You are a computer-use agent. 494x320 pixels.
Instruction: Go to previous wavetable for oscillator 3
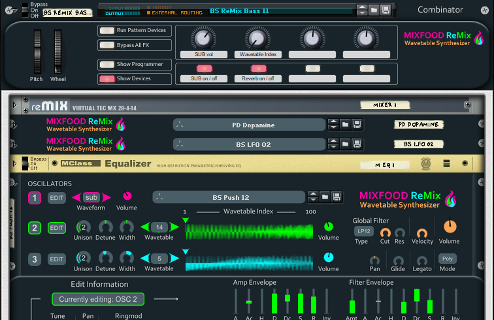point(145,258)
